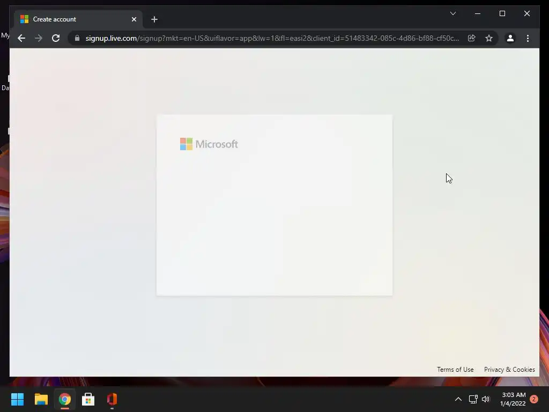Close the Chrome window
This screenshot has width=549, height=412.
coord(526,13)
